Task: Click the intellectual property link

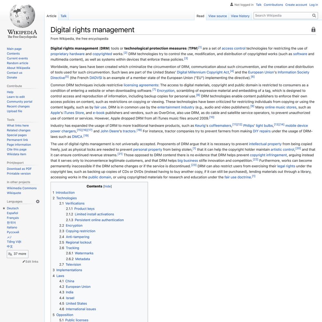Action: coord(265,144)
